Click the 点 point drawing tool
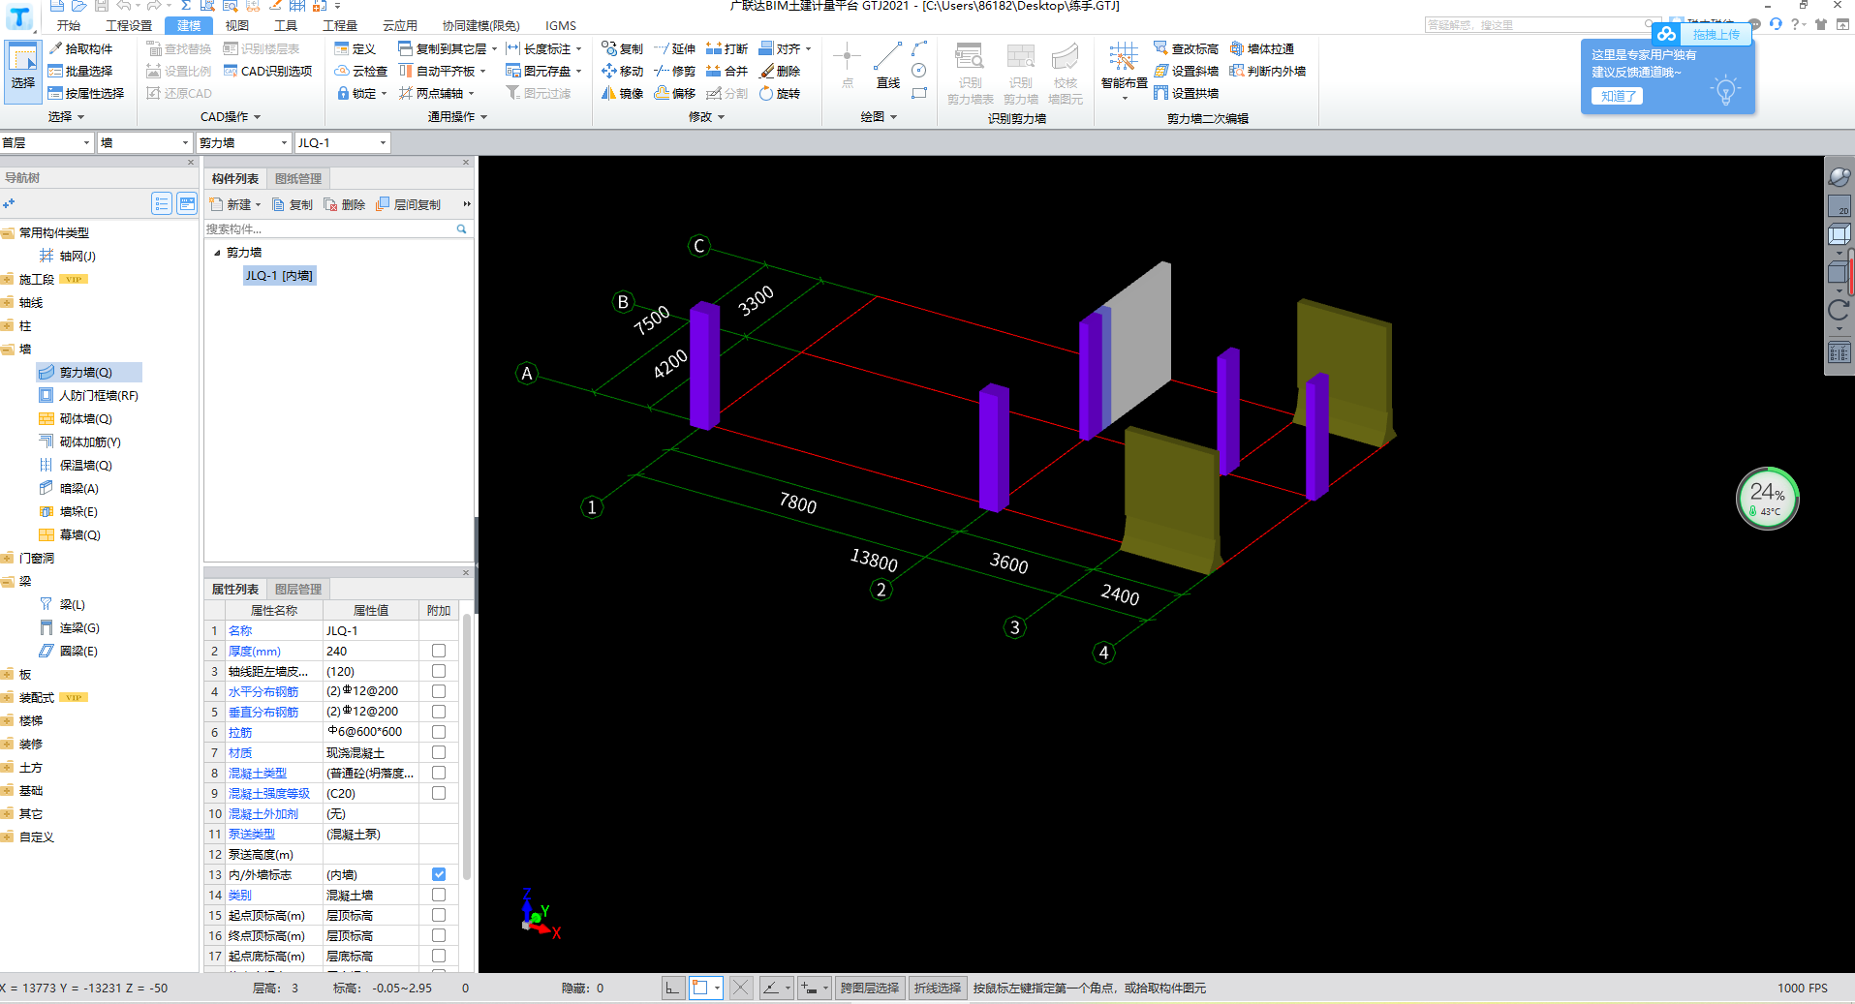1855x1004 pixels. (x=847, y=66)
